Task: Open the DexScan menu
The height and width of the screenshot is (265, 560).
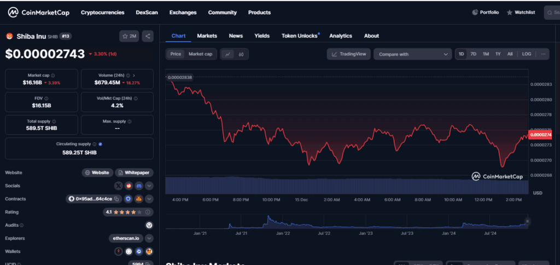Action: click(147, 13)
